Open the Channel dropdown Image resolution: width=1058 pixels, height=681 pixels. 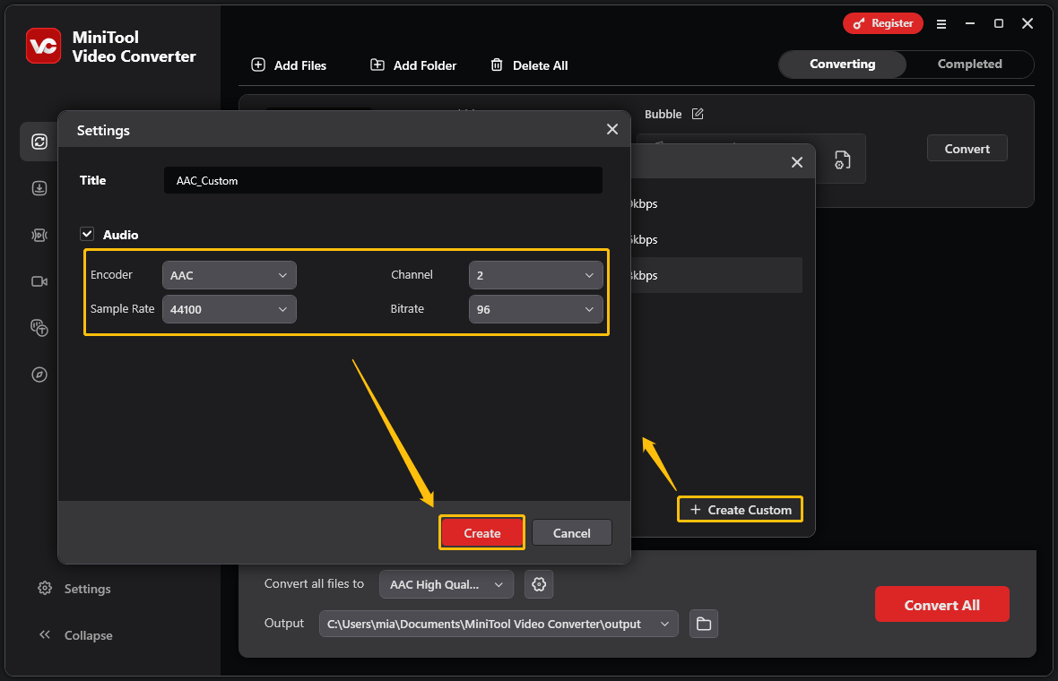(535, 275)
